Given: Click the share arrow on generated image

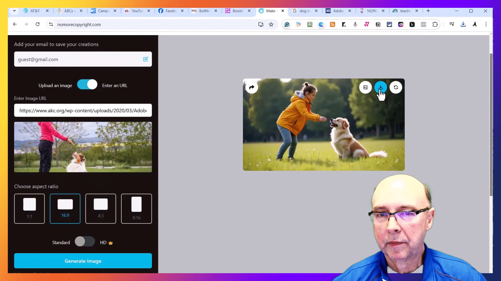Looking at the screenshot, I should [x=252, y=87].
